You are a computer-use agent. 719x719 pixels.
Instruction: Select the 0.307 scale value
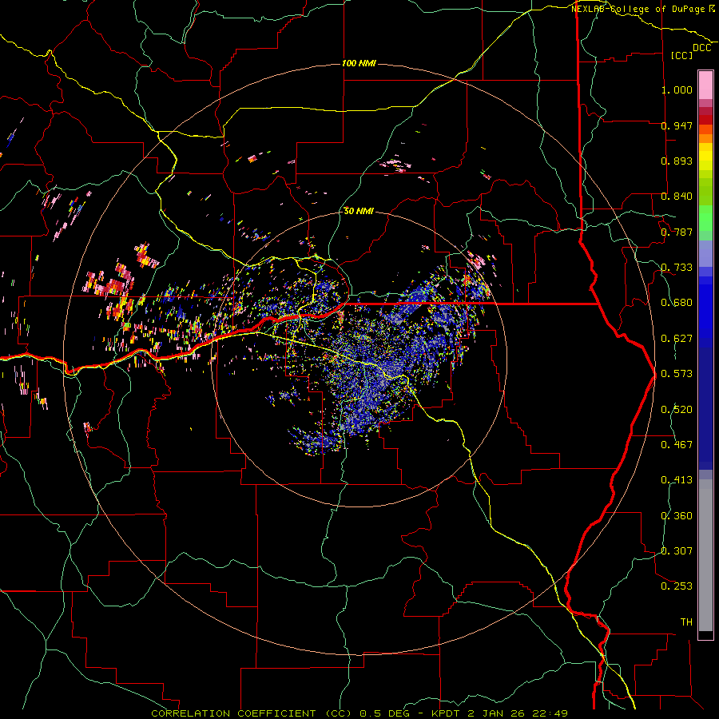677,551
